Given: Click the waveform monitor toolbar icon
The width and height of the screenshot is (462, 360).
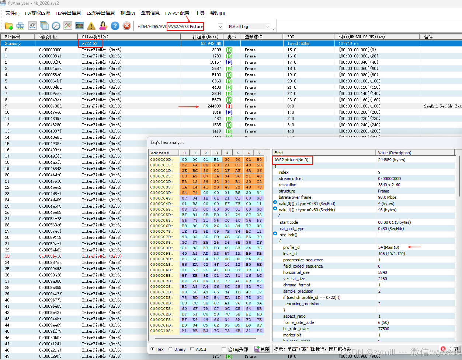Looking at the screenshot, I should [80, 26].
